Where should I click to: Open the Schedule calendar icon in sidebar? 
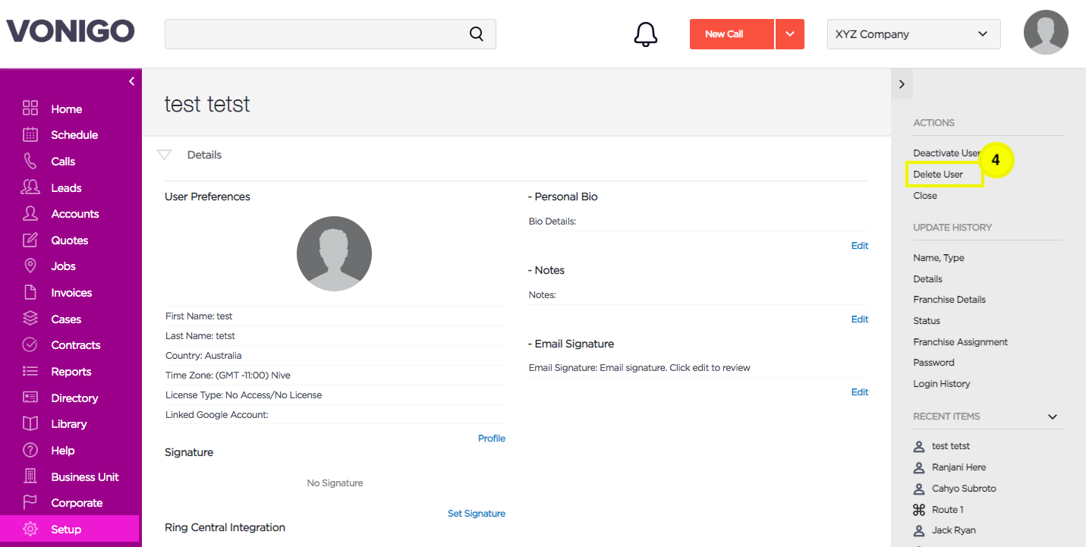[30, 135]
